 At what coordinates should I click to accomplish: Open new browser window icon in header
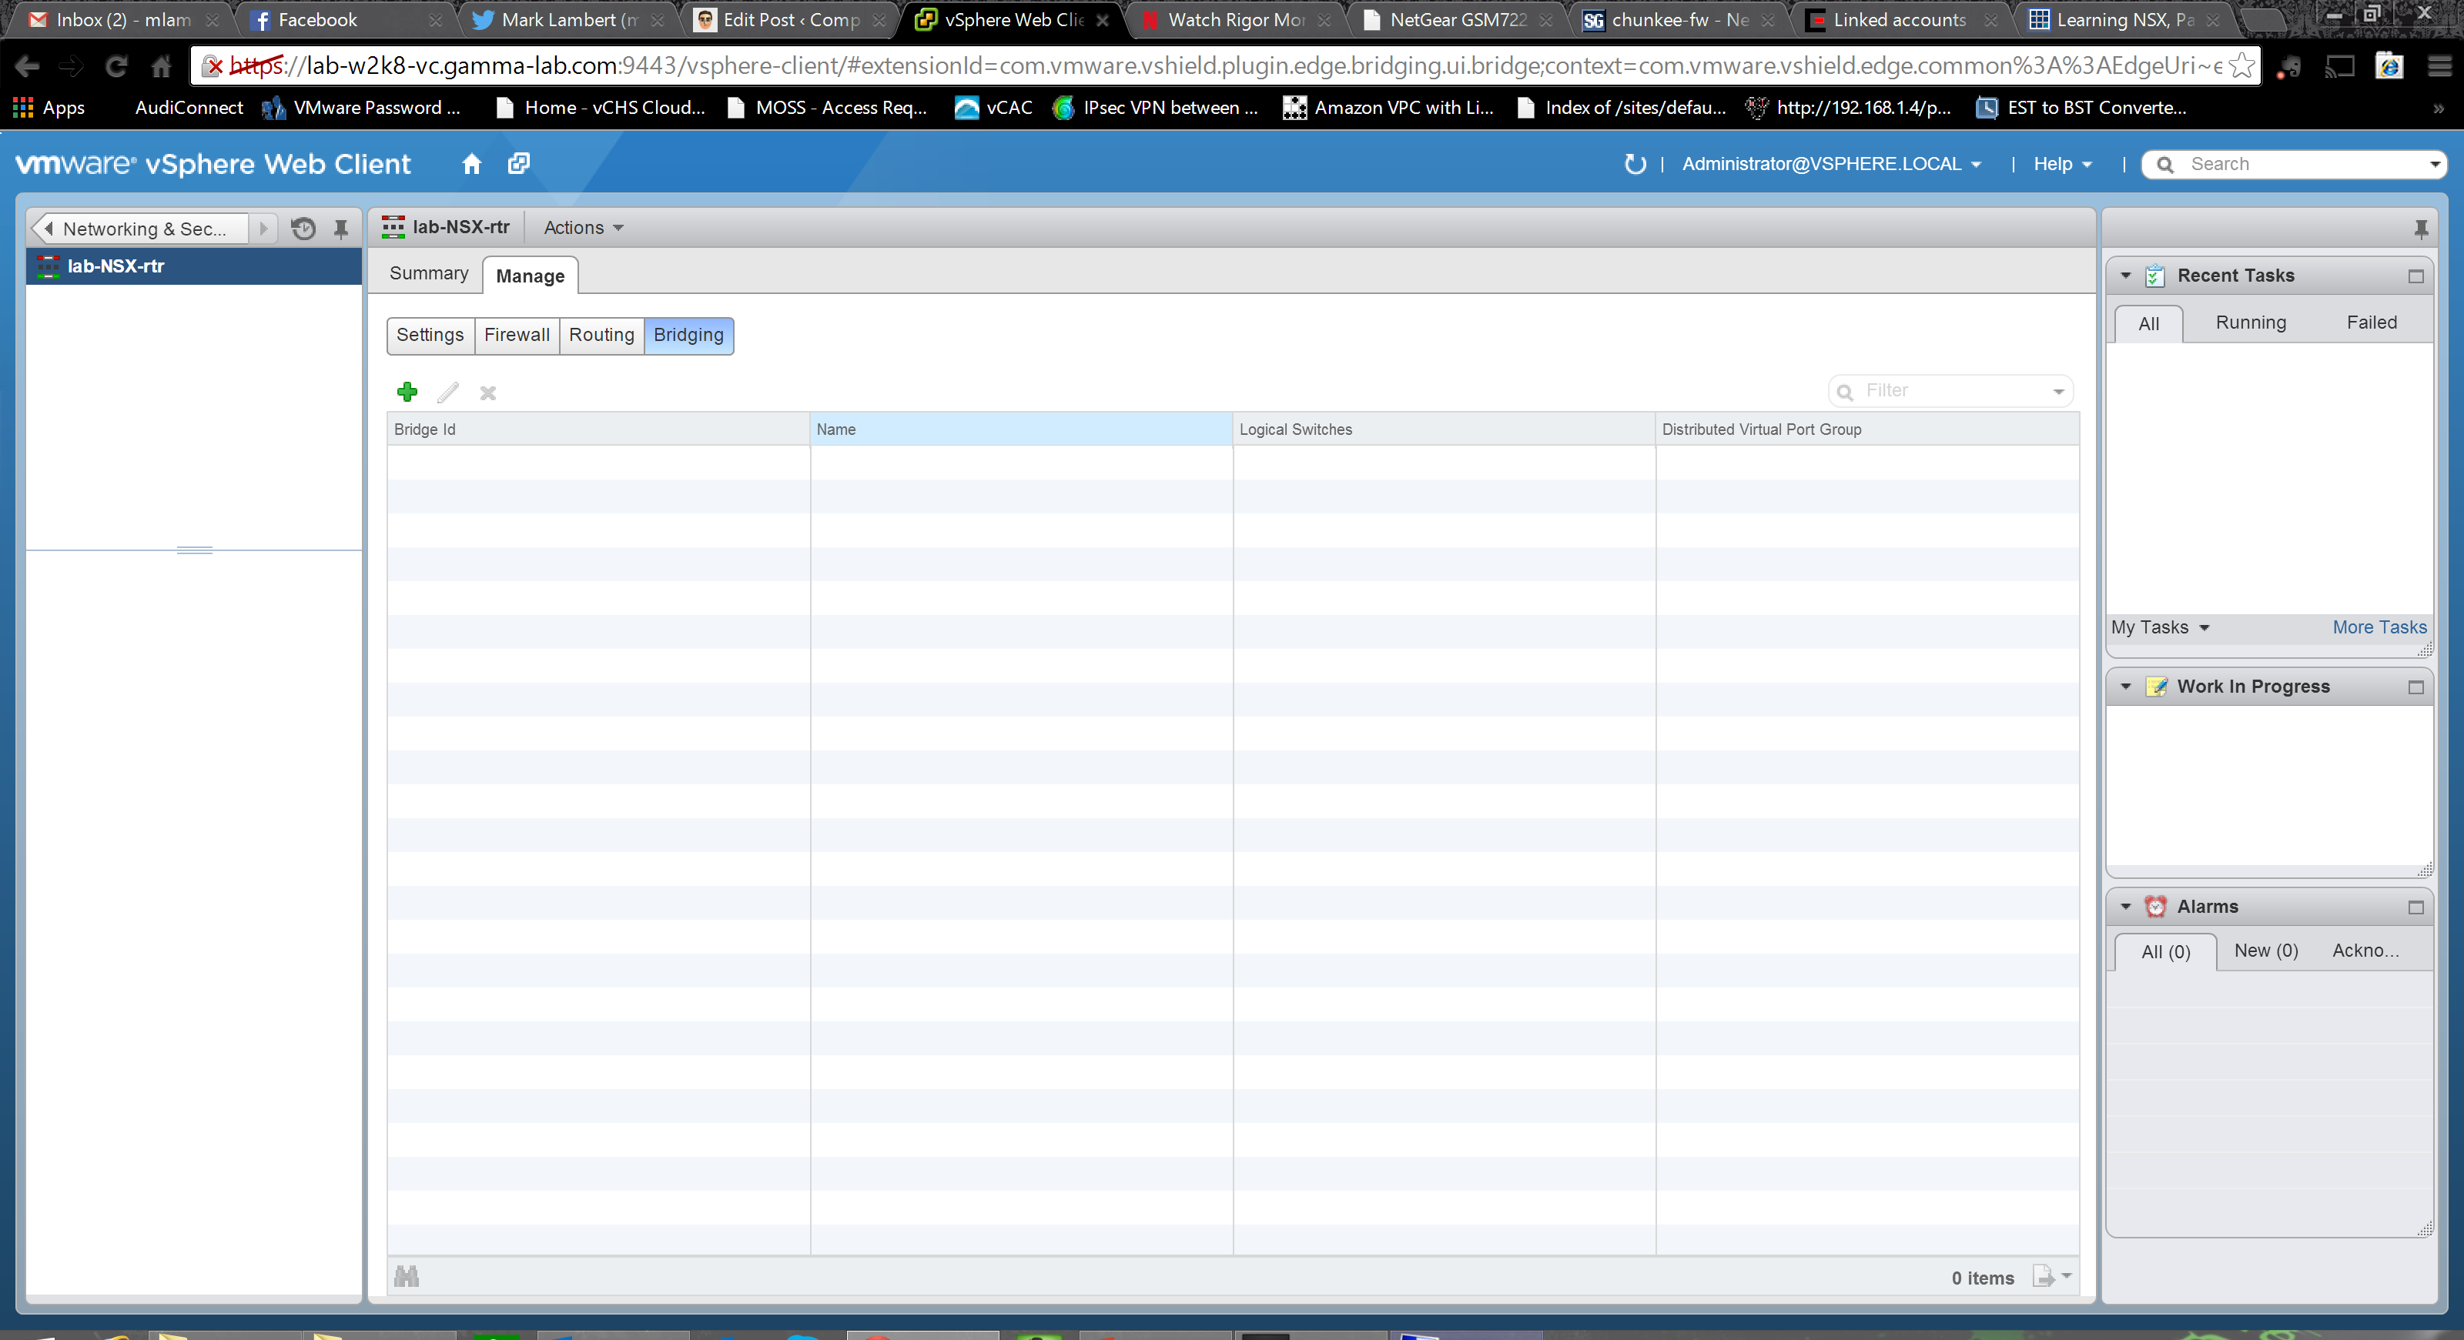click(x=518, y=163)
